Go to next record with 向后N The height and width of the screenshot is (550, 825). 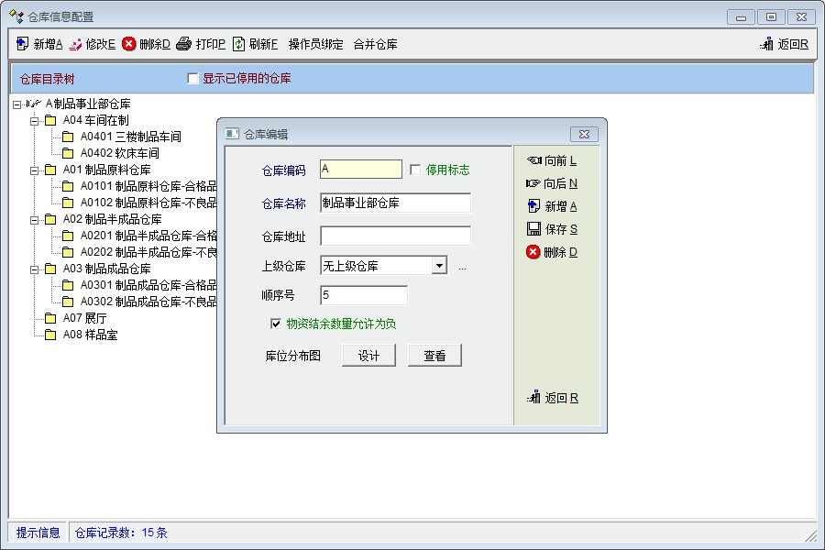(533, 183)
